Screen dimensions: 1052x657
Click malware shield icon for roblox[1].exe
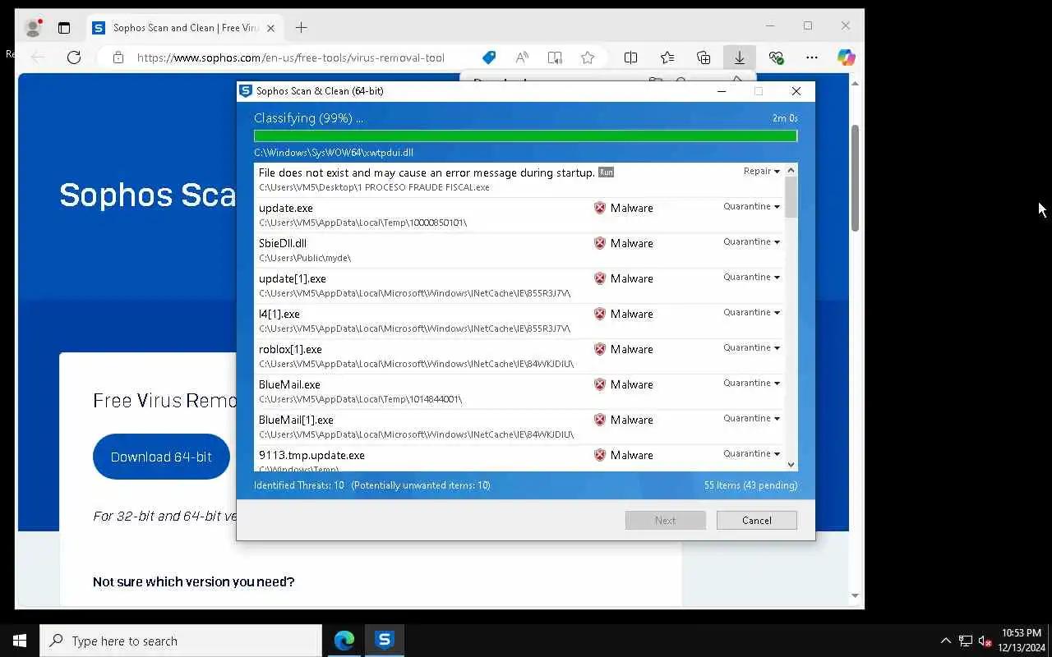point(600,349)
